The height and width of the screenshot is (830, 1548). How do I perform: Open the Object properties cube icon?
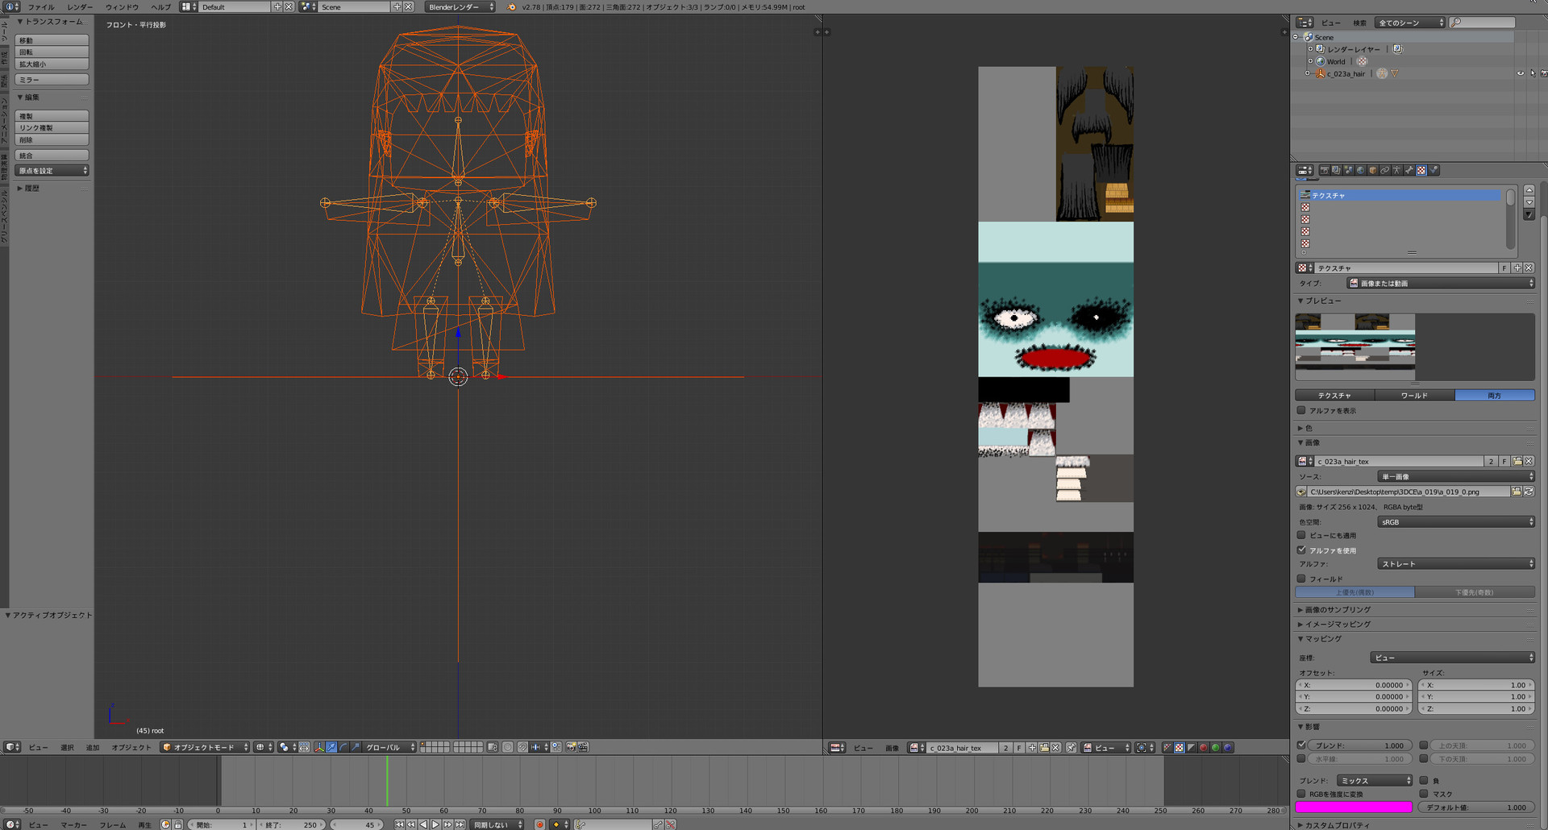1372,171
